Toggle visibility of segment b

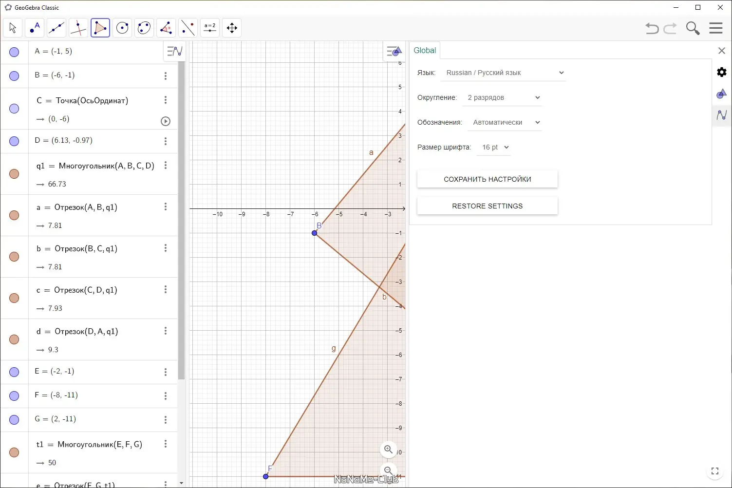click(x=14, y=257)
